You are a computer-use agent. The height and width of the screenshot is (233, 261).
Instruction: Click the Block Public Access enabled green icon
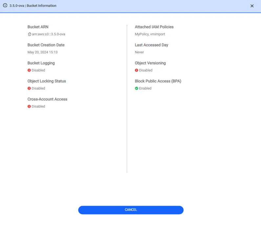[137, 88]
